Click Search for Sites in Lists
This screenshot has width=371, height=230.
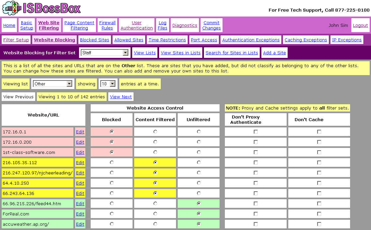click(232, 53)
